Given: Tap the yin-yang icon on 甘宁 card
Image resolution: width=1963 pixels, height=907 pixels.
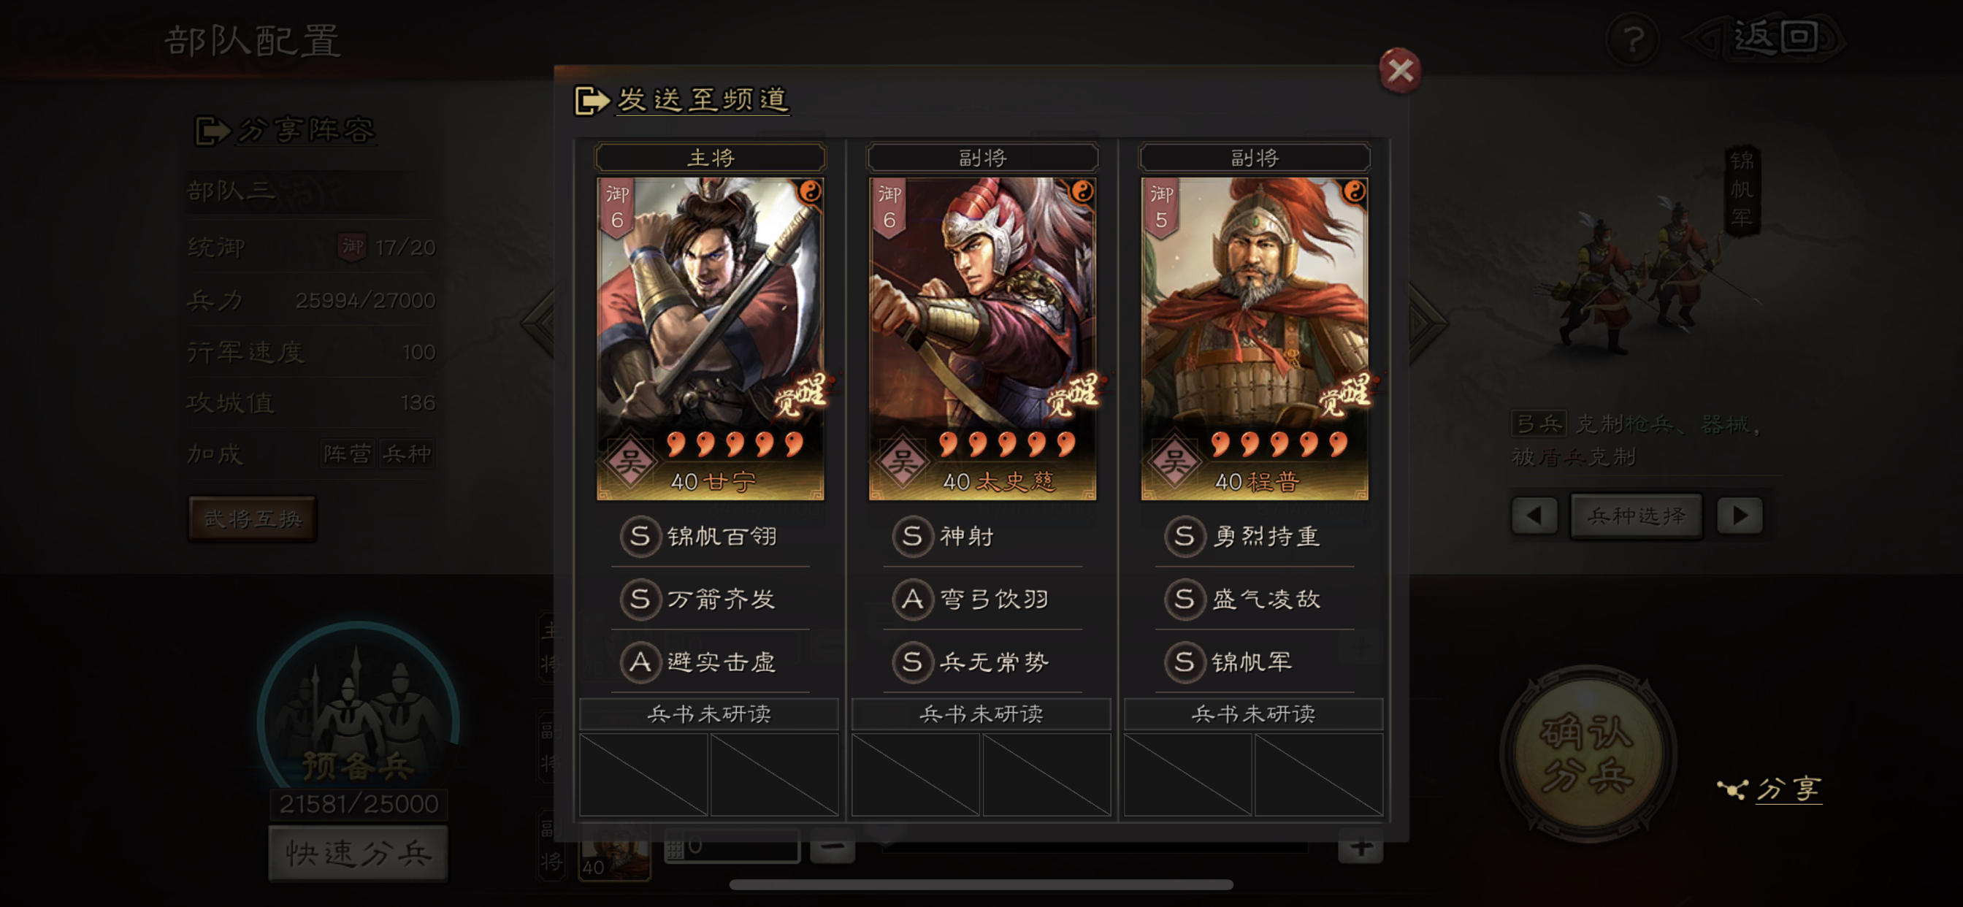Looking at the screenshot, I should tap(809, 191).
